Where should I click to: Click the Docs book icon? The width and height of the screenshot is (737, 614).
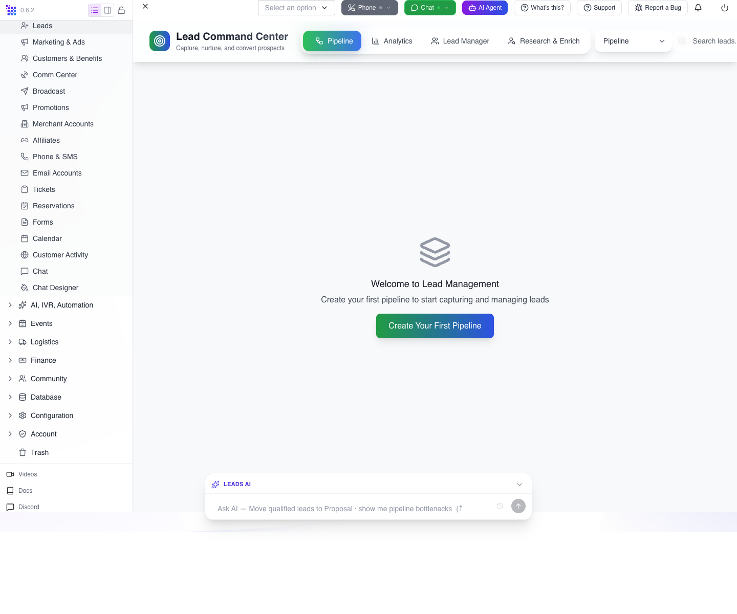(10, 491)
